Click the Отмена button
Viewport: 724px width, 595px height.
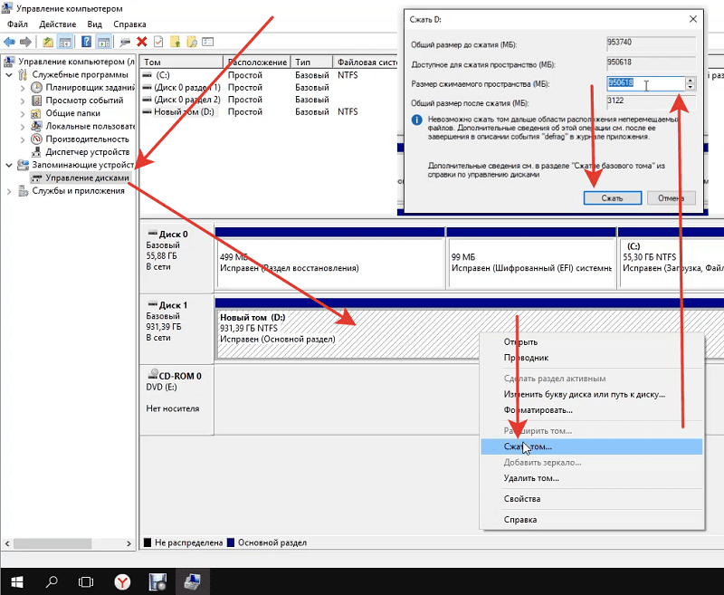point(671,198)
